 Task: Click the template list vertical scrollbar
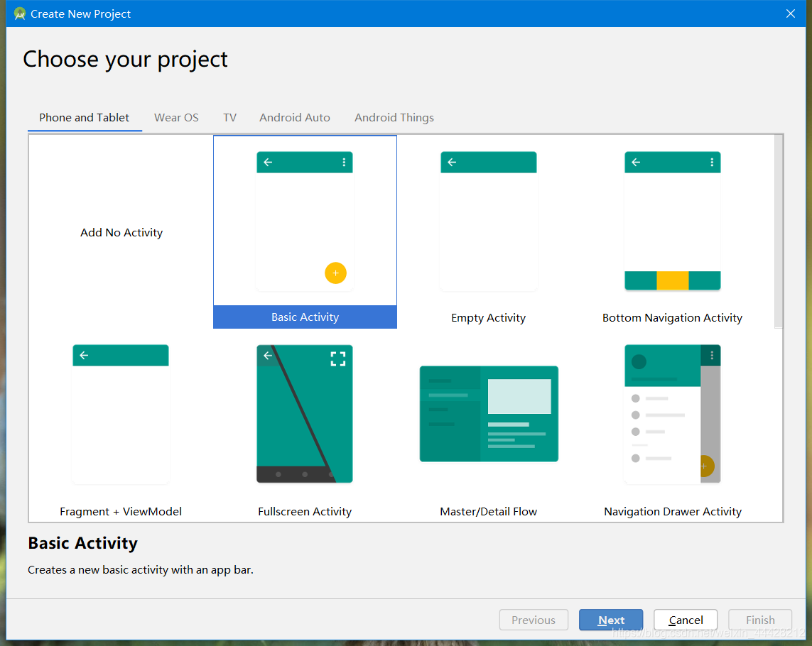tap(779, 231)
